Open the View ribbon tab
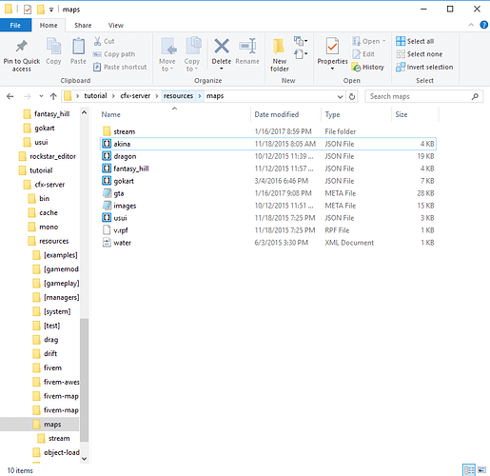 coord(116,26)
